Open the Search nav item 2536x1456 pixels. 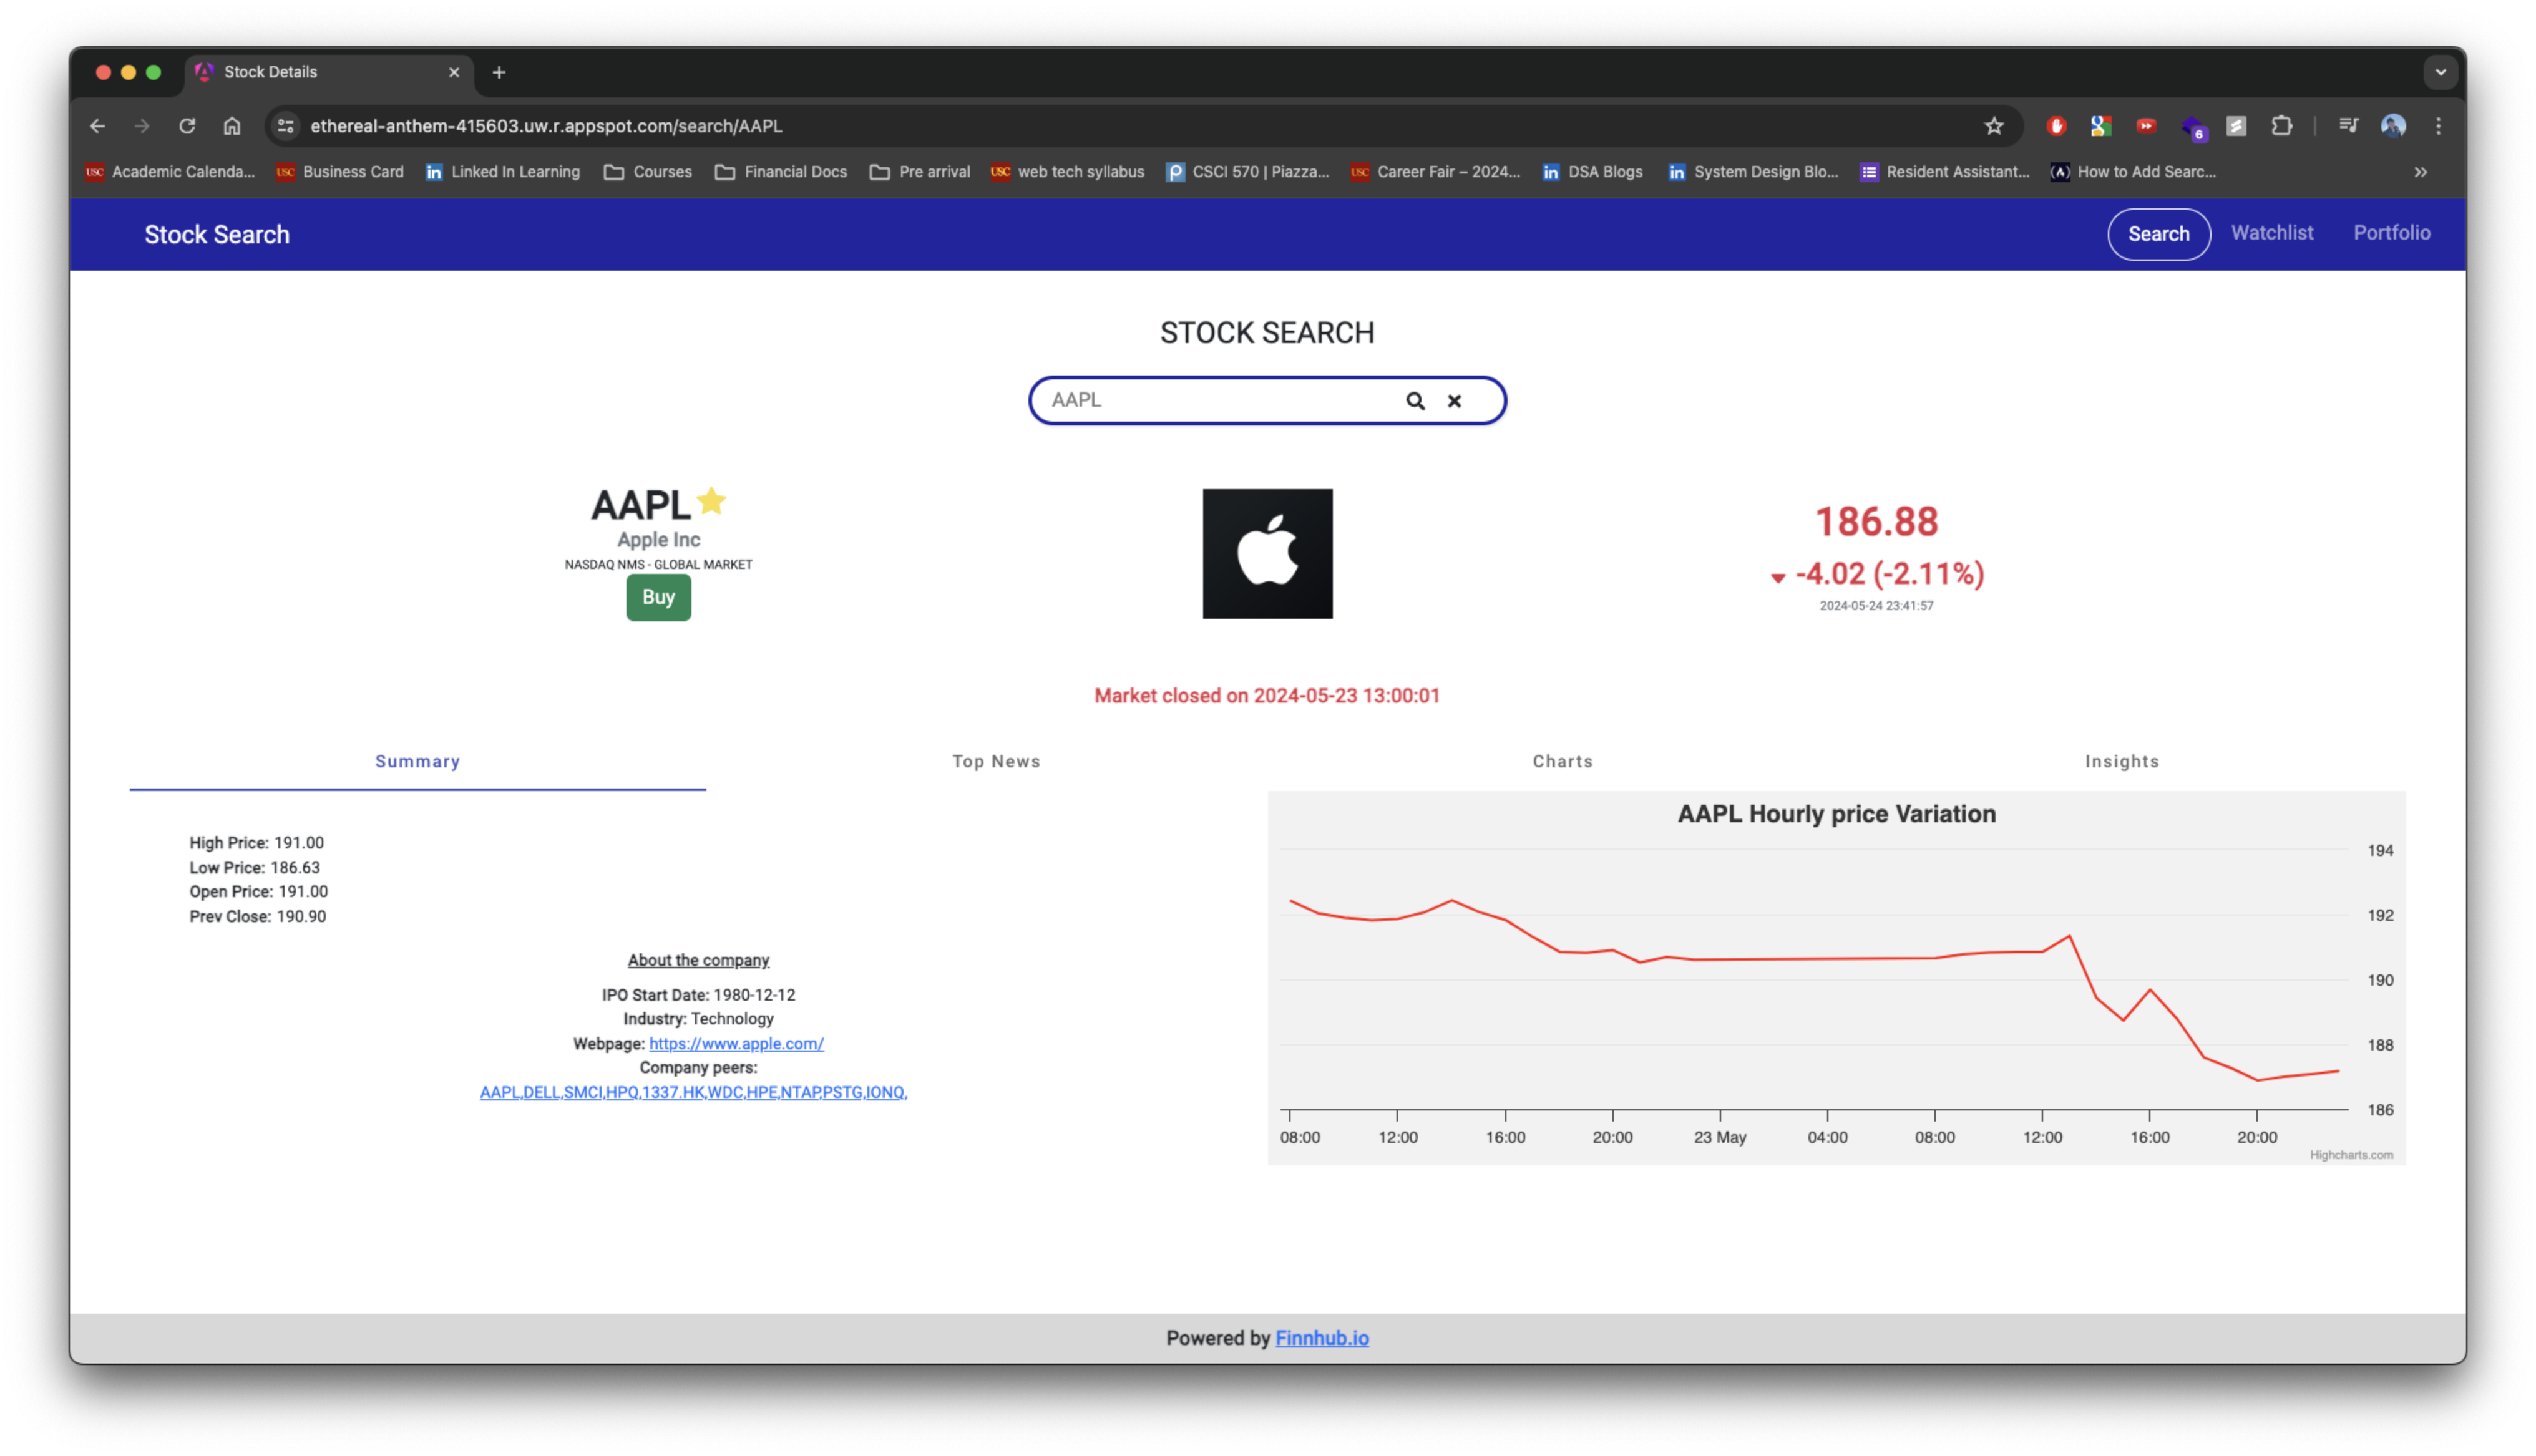click(x=2158, y=234)
